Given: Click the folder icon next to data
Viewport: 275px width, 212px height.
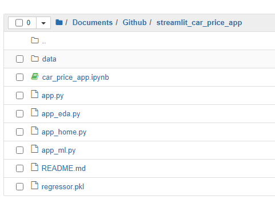Looking at the screenshot, I should coord(35,59).
